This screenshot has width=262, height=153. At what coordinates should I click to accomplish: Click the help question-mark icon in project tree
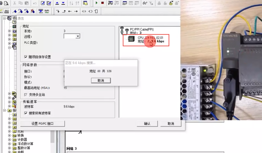pos(14,22)
